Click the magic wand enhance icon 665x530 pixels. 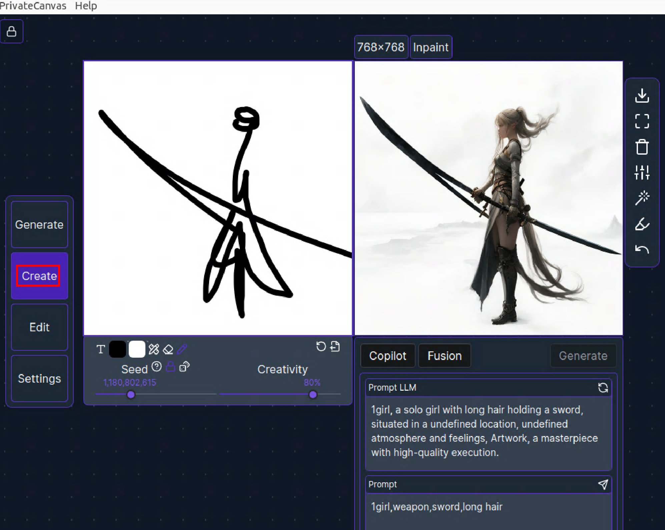(642, 198)
